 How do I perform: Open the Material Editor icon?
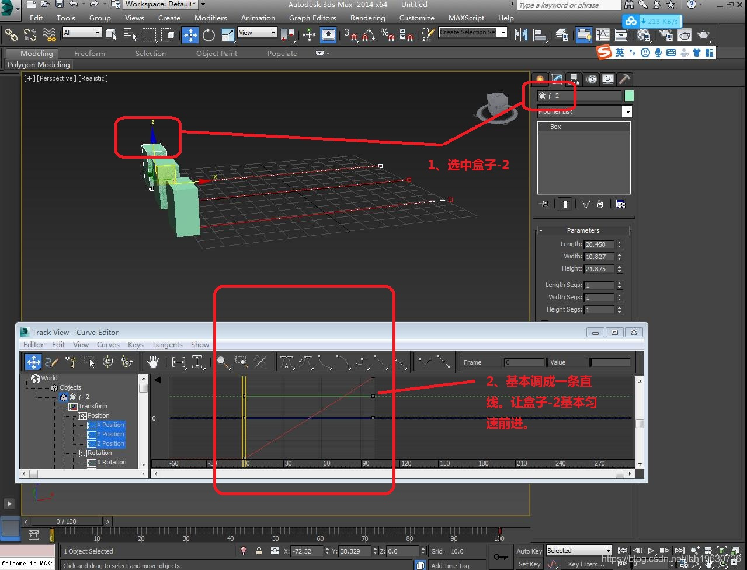pos(644,35)
